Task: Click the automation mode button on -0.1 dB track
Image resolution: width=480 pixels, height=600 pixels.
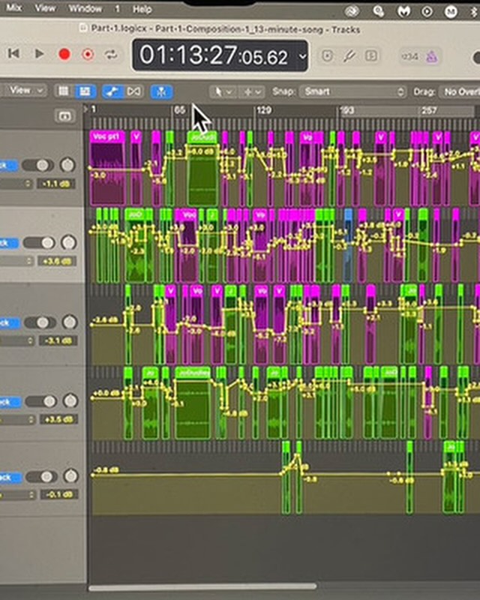Action: tap(10, 478)
